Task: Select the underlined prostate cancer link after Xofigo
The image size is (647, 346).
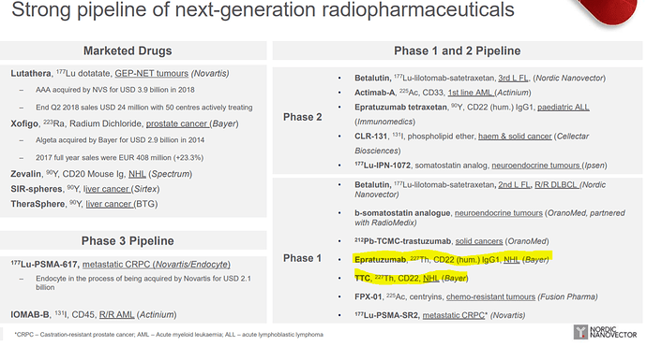Action: pyautogui.click(x=177, y=123)
